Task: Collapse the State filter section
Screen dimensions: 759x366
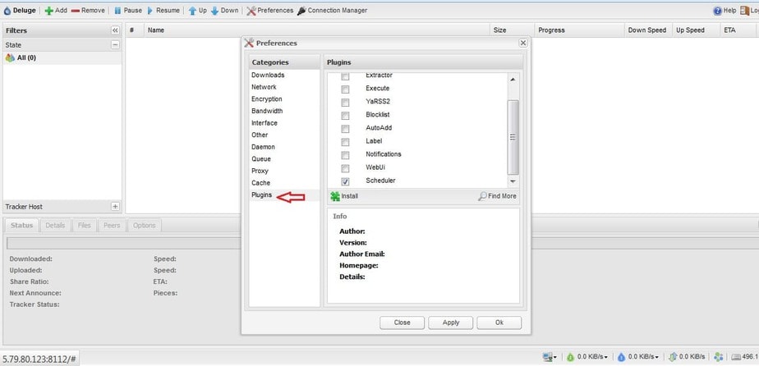Action: pos(115,45)
